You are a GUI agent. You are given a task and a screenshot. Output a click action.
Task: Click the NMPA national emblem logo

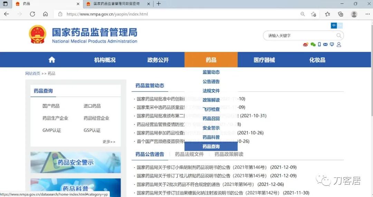(x=37, y=34)
